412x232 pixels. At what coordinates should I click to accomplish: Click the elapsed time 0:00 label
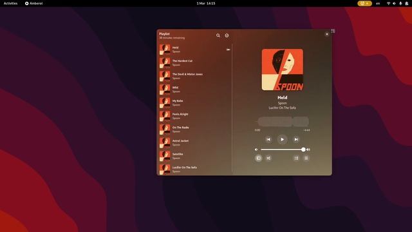point(257,130)
